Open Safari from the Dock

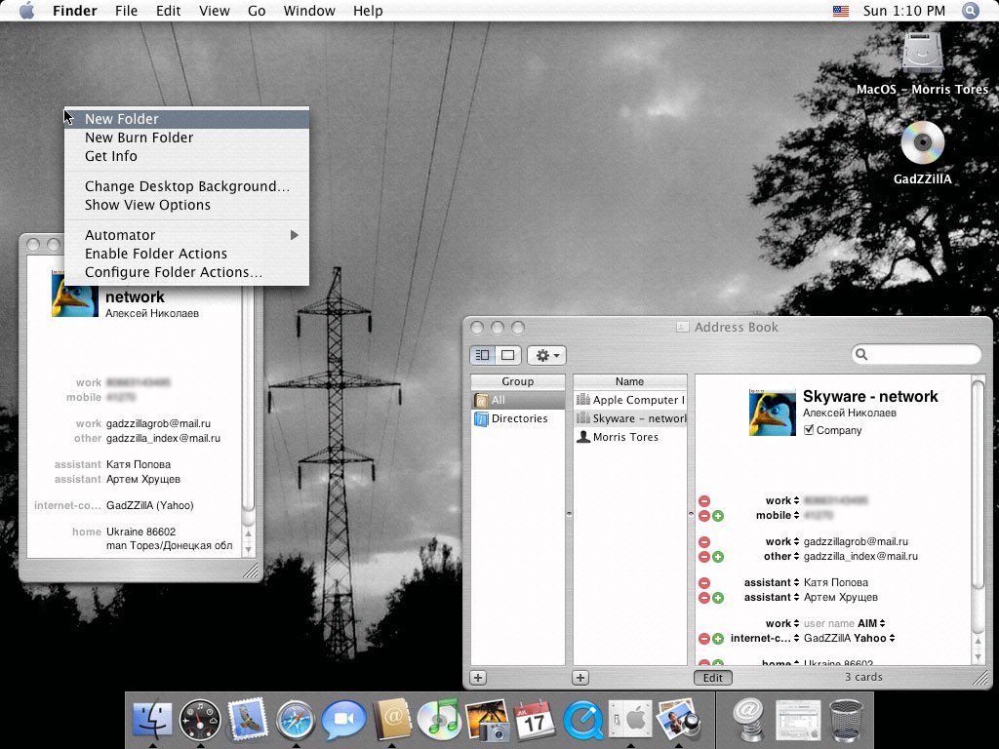[295, 721]
